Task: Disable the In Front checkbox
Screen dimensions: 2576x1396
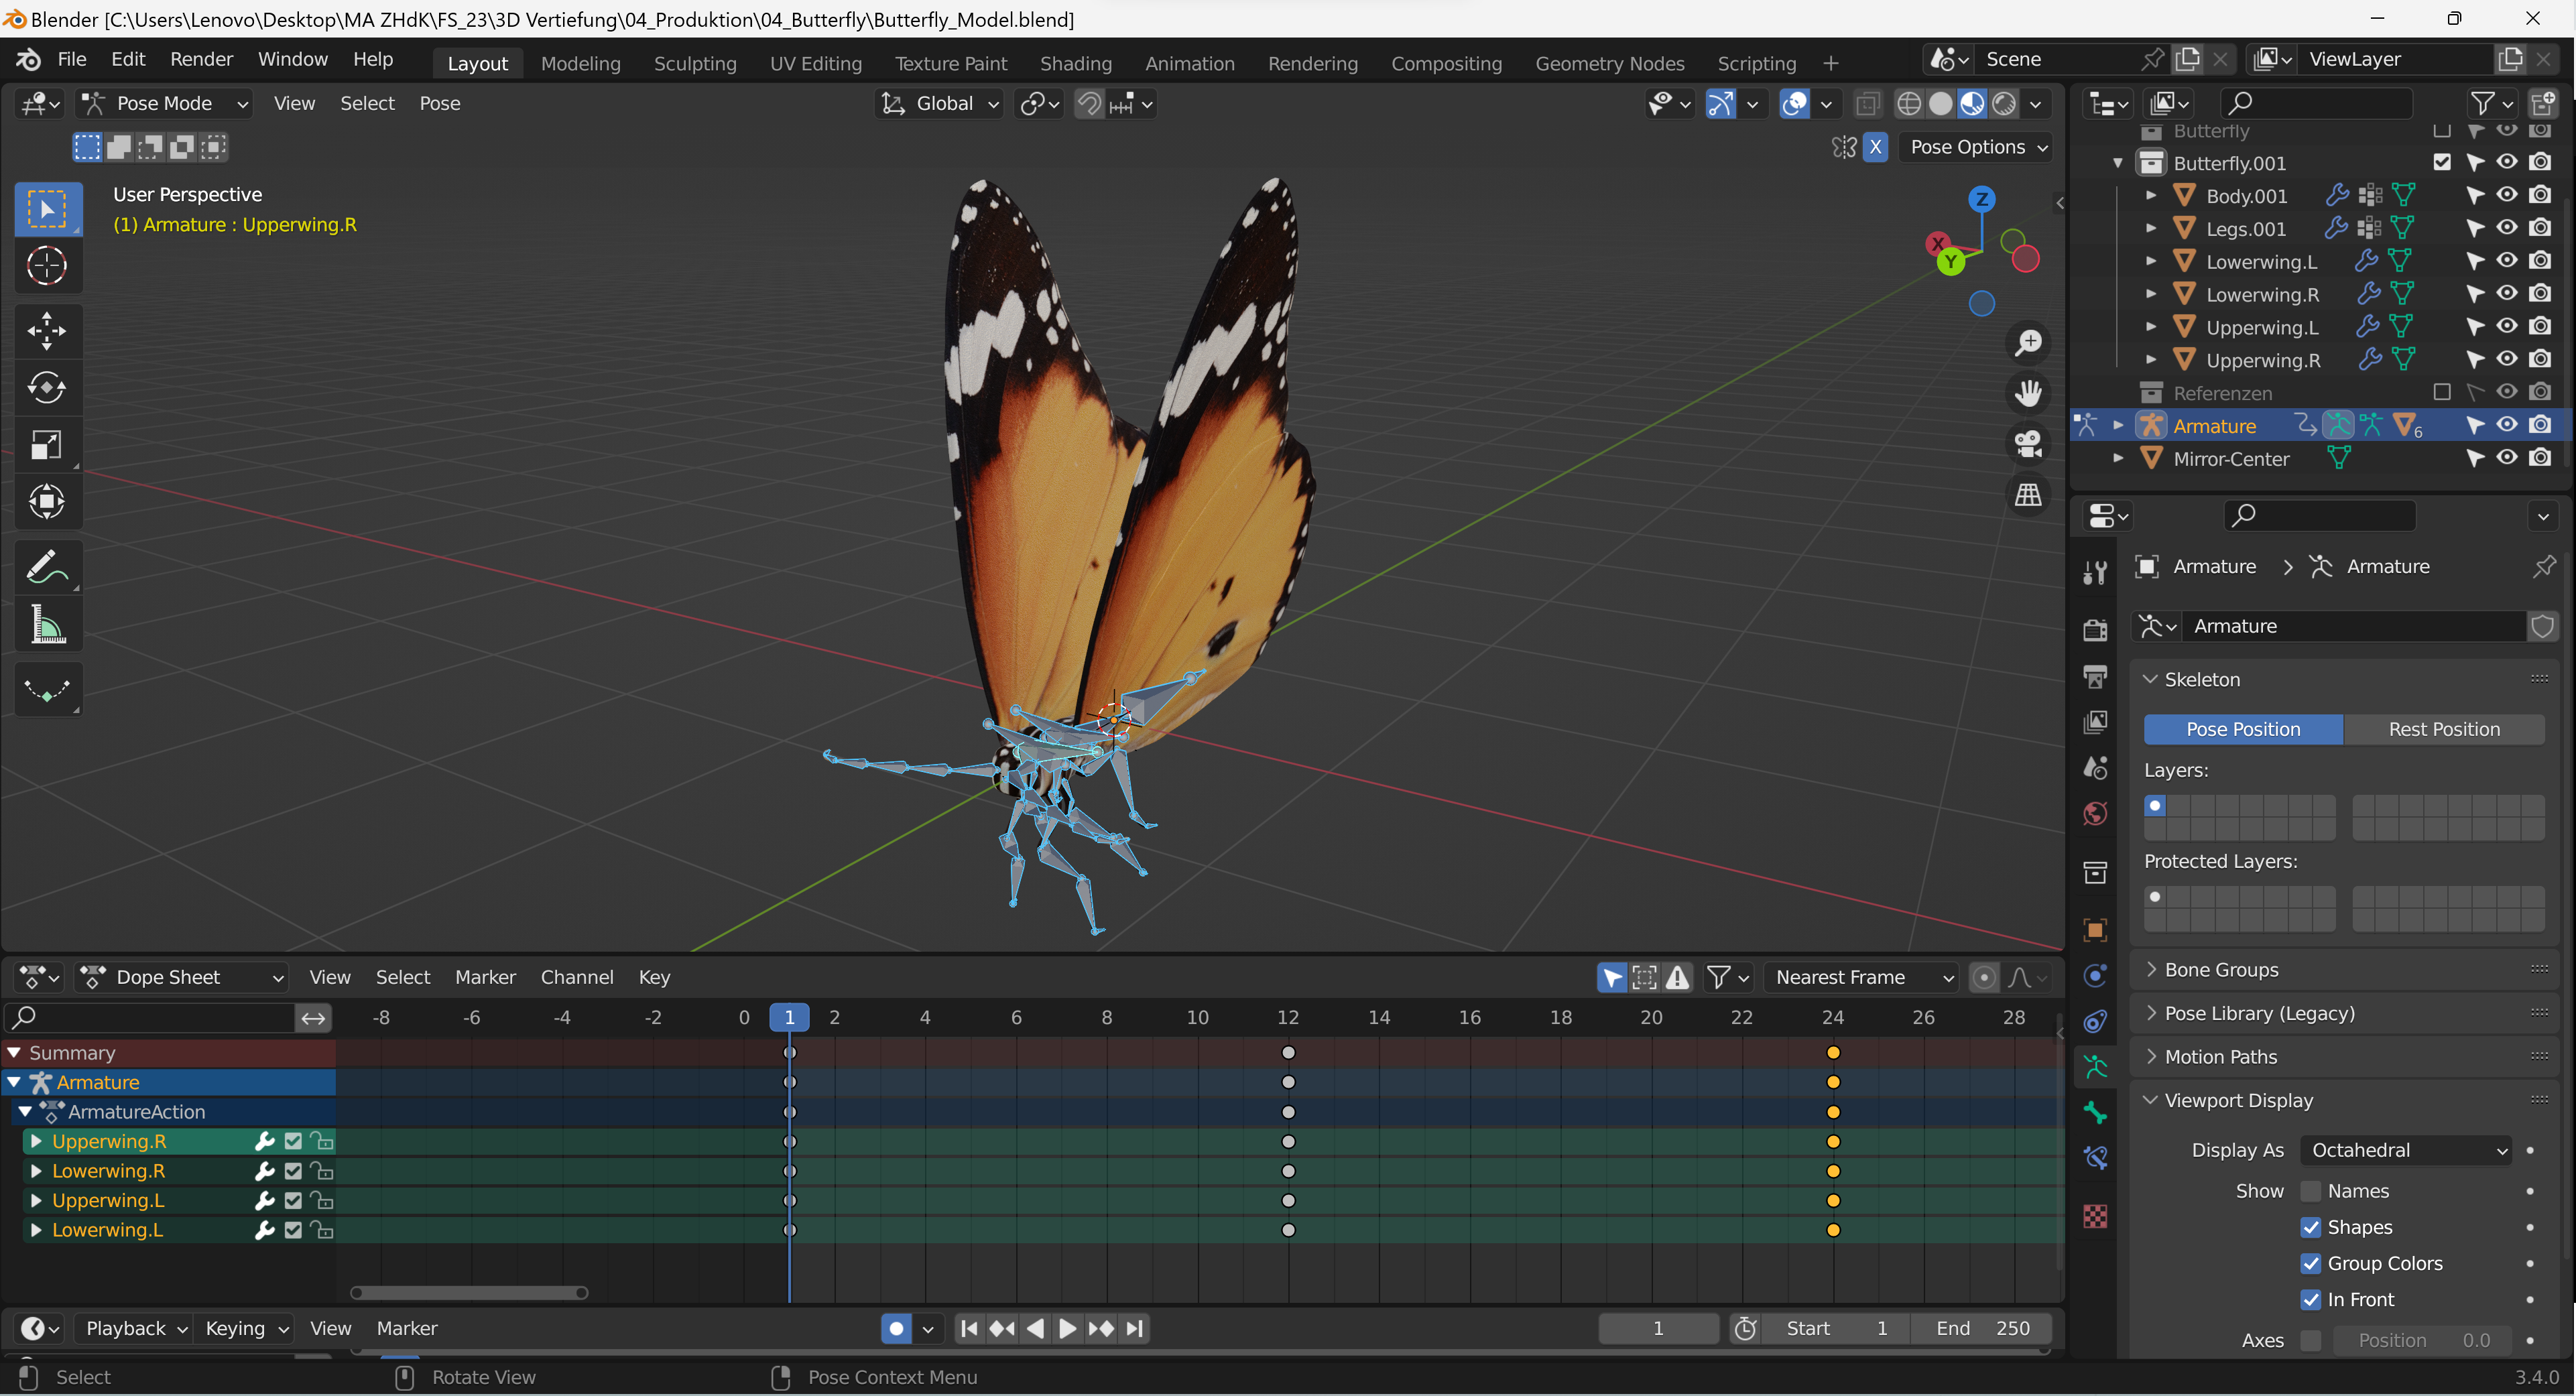Action: point(2310,1299)
